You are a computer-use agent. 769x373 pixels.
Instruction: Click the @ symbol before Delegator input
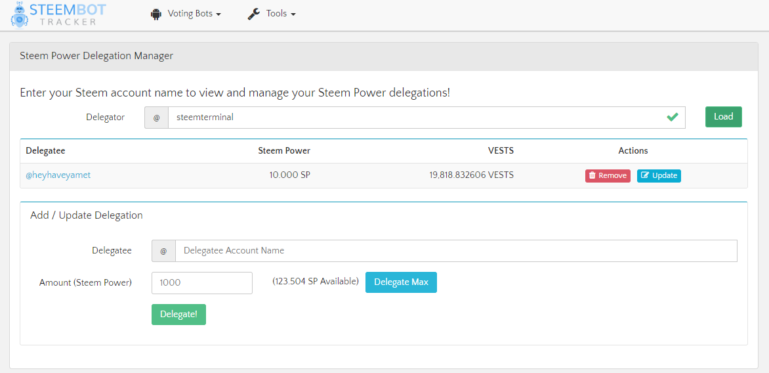pos(156,118)
